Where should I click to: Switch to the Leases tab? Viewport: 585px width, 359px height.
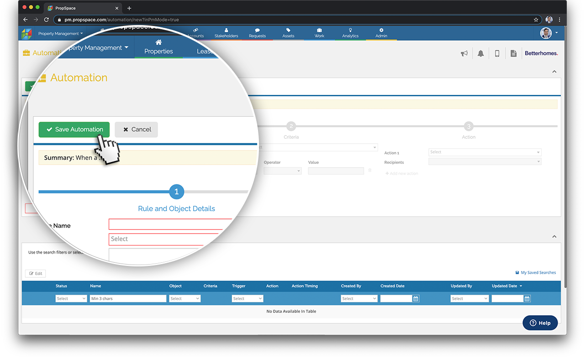click(x=205, y=51)
